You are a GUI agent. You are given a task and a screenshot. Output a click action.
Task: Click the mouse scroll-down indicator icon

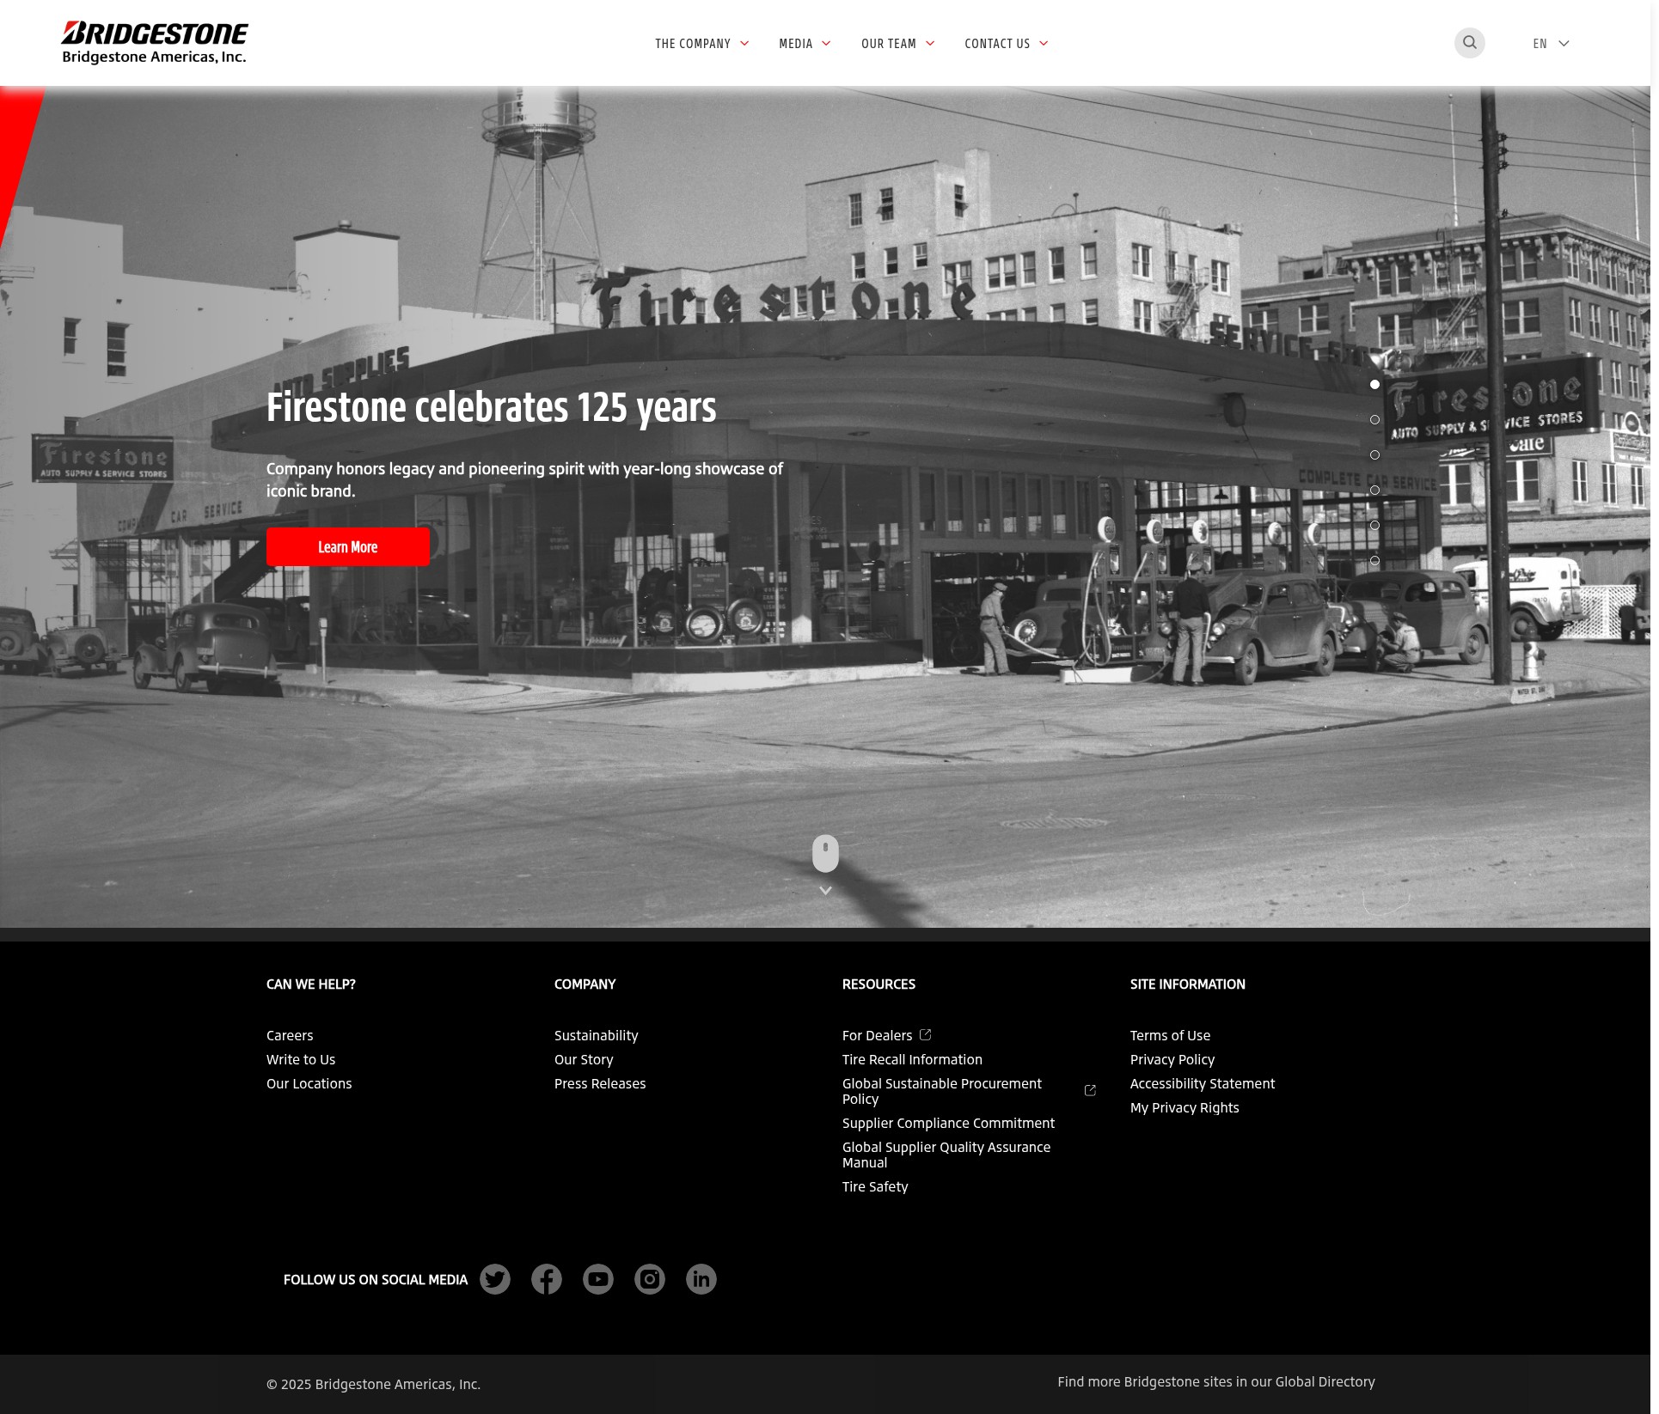[825, 853]
